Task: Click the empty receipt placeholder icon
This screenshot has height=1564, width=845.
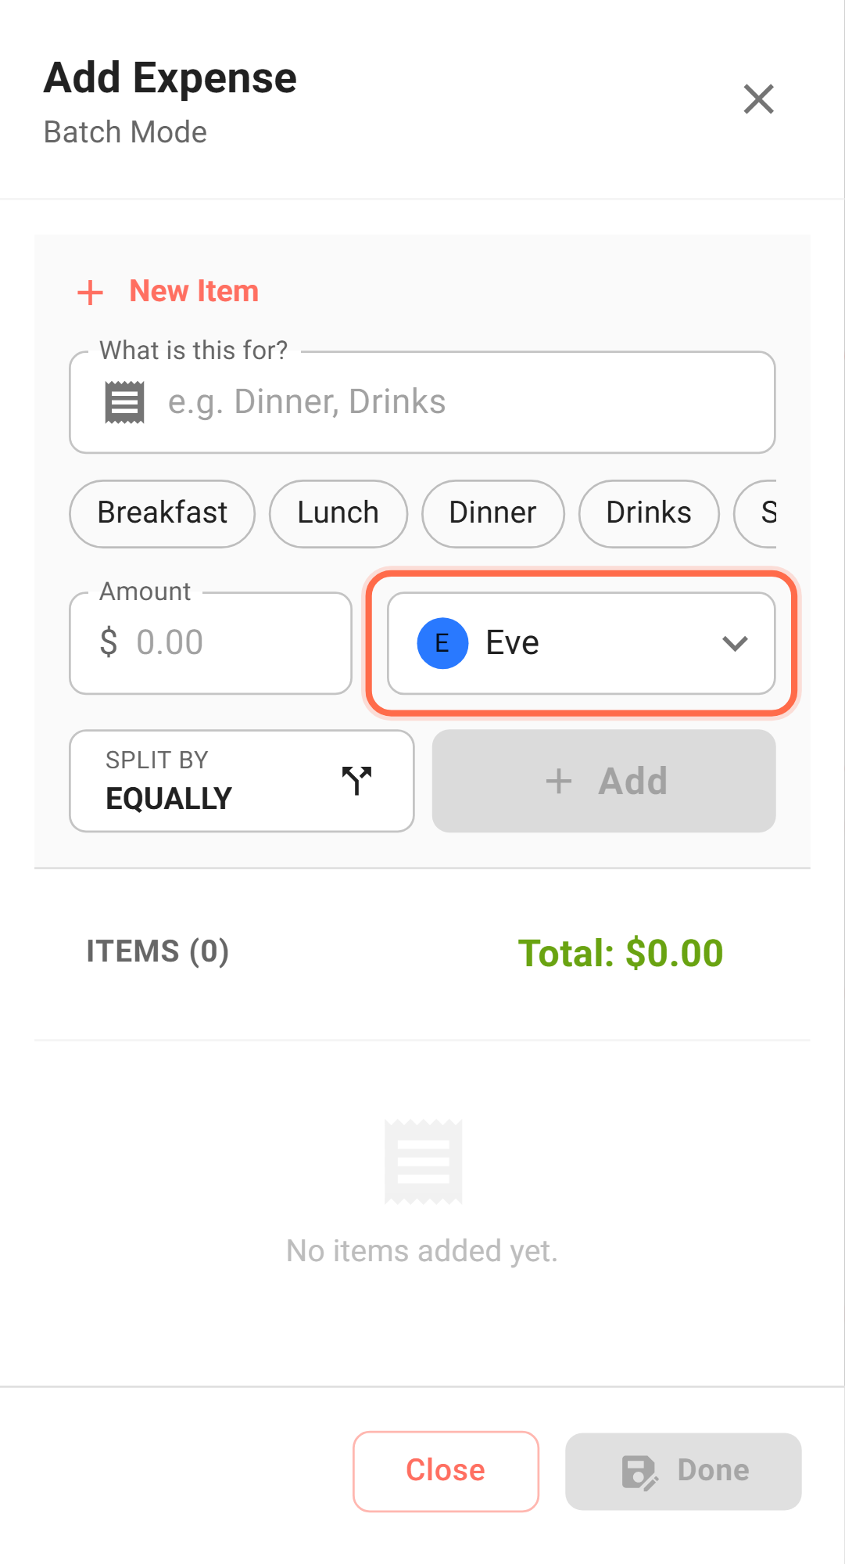Action: coord(423,1162)
